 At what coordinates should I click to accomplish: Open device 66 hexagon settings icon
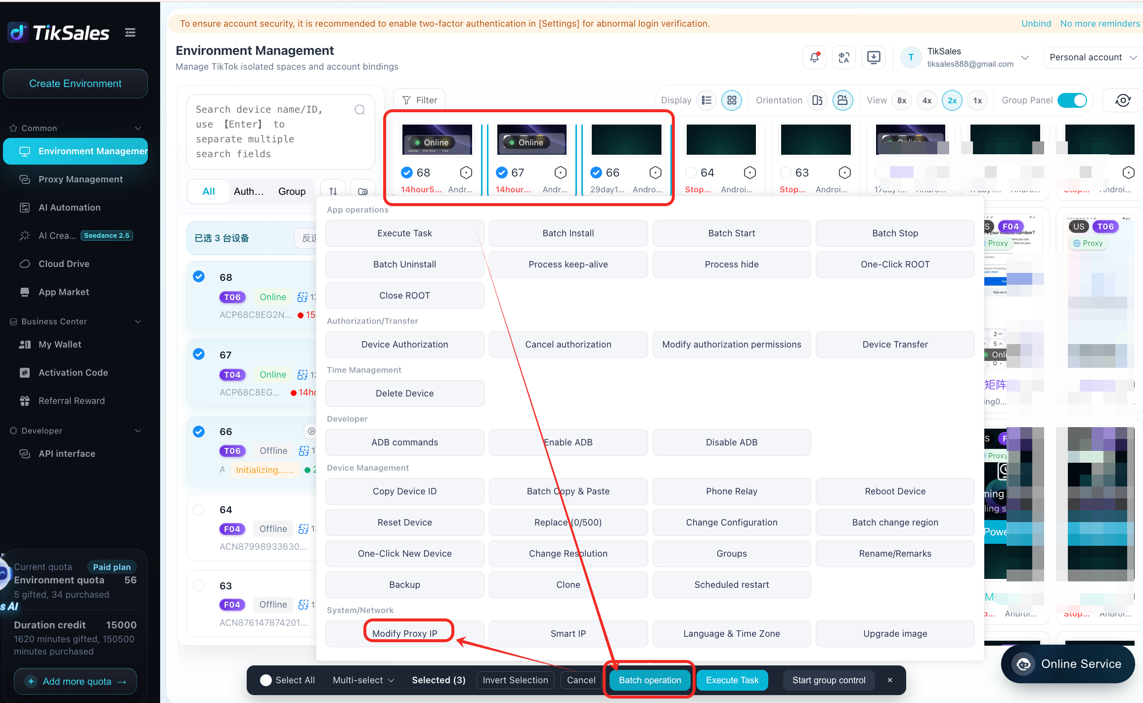click(656, 173)
